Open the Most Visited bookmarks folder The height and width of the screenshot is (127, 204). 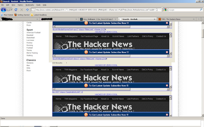[x=7, y=15]
